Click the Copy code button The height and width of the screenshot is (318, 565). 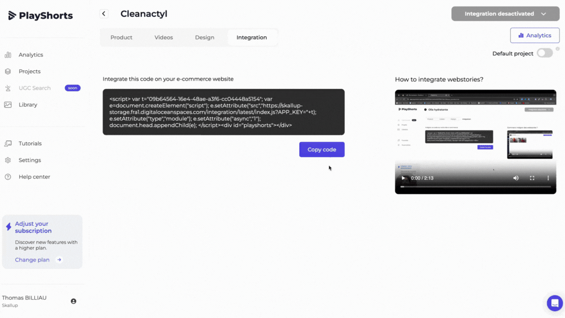coord(322,149)
